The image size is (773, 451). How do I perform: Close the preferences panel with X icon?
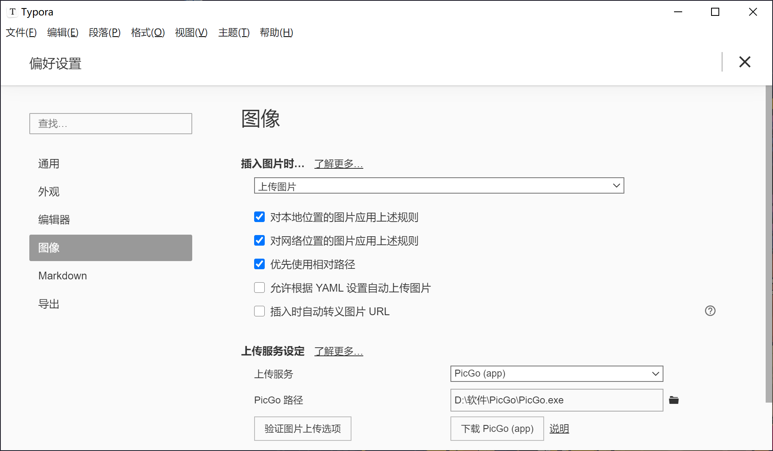coord(744,62)
